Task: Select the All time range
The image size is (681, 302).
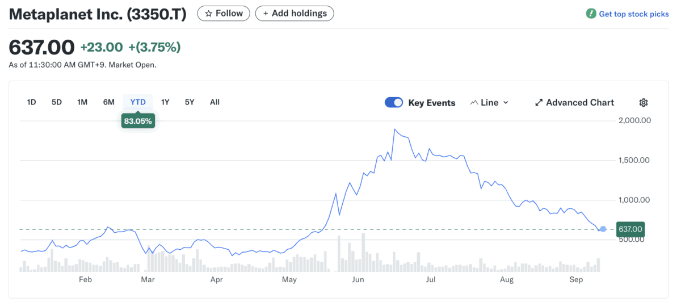Action: pyautogui.click(x=215, y=102)
